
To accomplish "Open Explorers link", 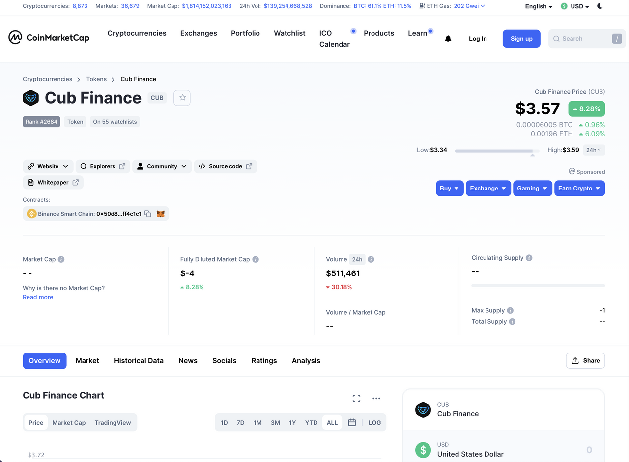I will tap(103, 166).
